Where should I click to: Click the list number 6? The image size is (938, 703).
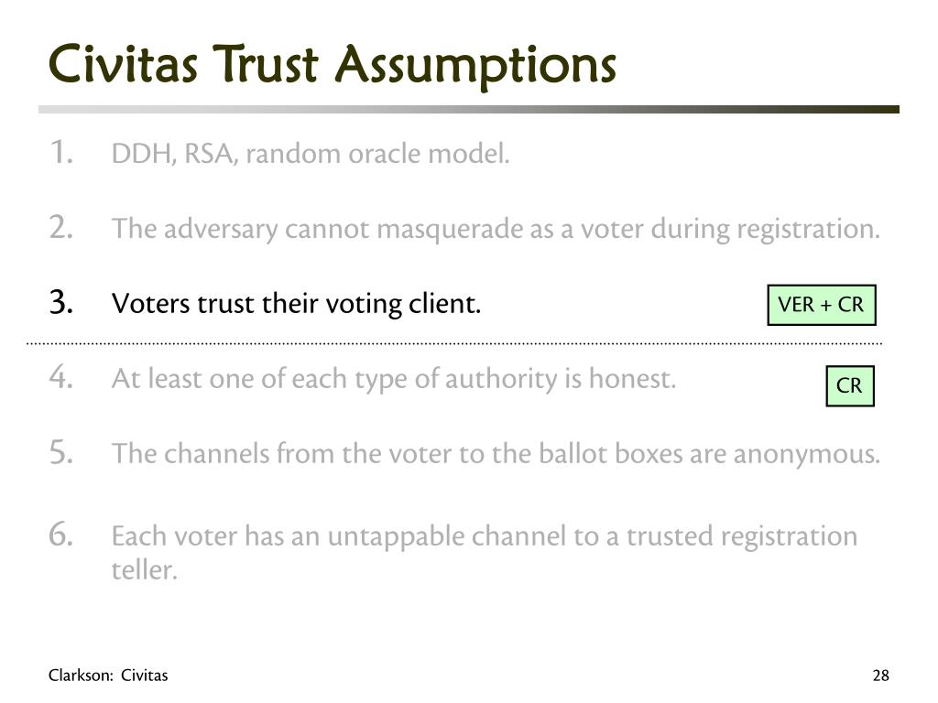[x=61, y=534]
